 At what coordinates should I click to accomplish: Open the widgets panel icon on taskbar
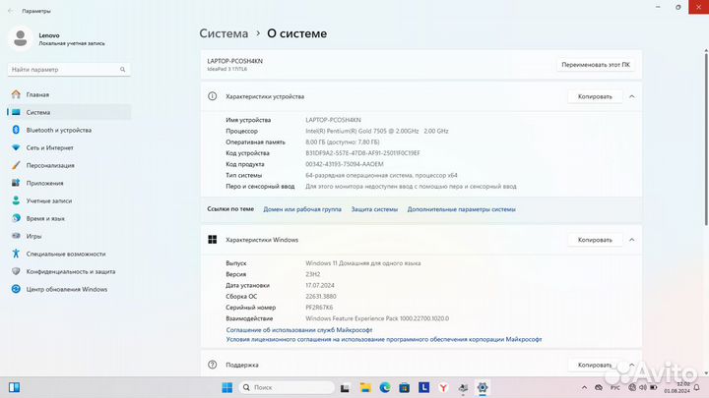14,387
